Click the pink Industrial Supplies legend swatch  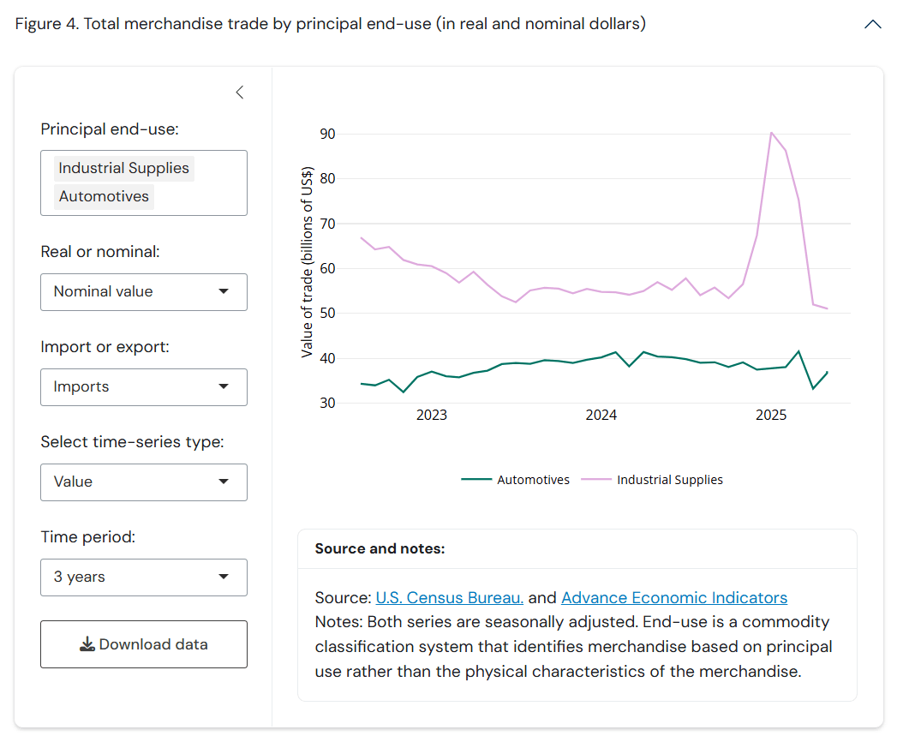[596, 480]
